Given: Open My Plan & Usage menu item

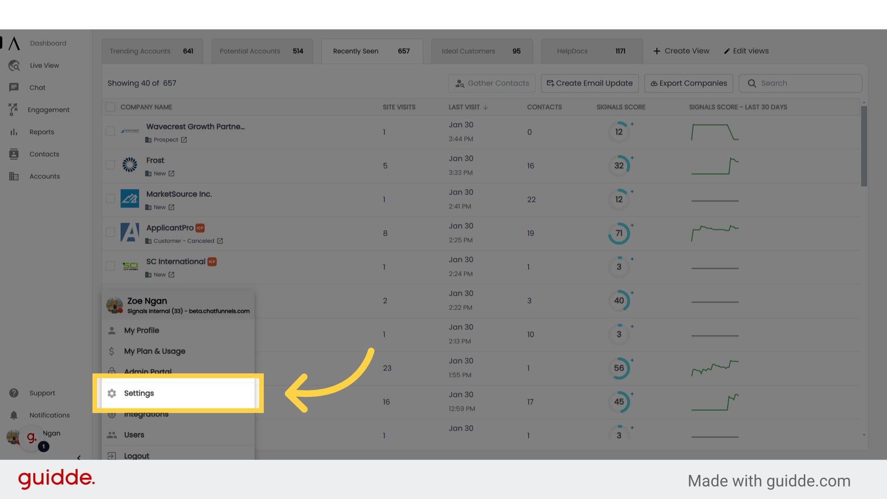Looking at the screenshot, I should coord(178,352).
